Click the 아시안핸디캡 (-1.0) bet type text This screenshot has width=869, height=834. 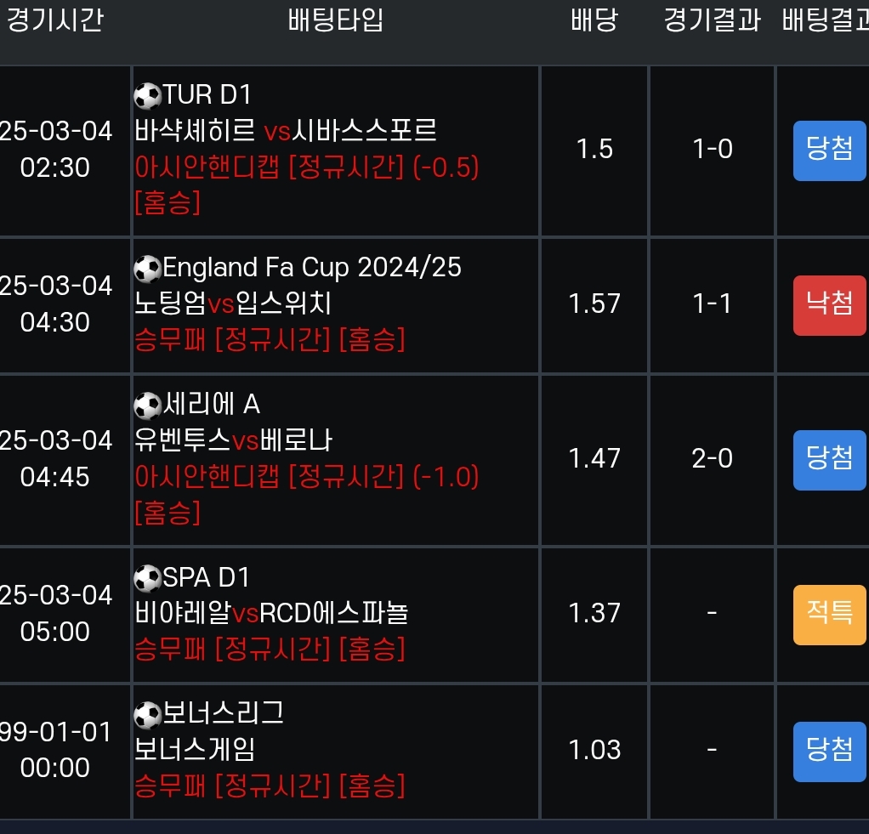[x=307, y=478]
